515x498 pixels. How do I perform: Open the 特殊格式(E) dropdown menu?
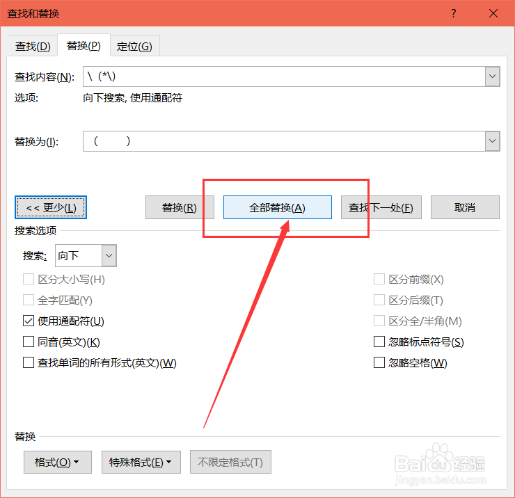coord(141,463)
